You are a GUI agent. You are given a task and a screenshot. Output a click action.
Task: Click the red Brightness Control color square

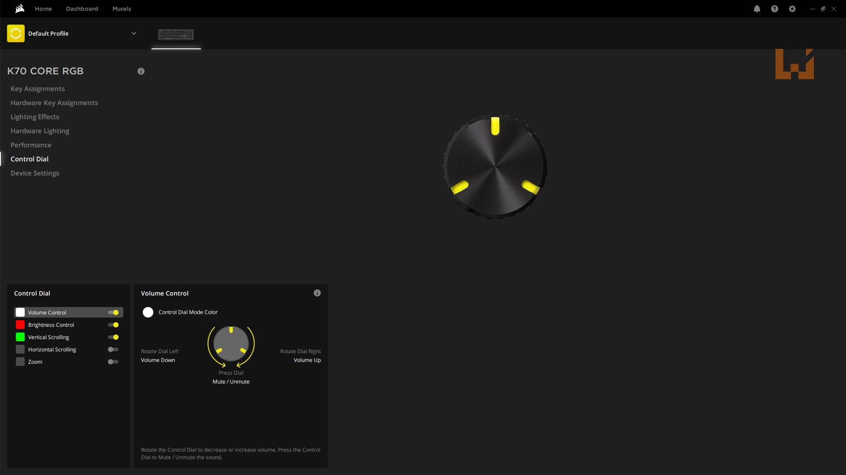20,325
